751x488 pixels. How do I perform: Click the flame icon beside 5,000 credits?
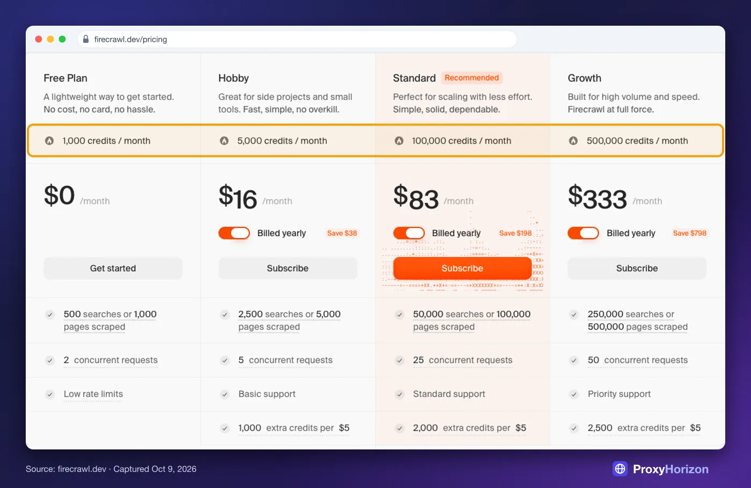[x=224, y=141]
